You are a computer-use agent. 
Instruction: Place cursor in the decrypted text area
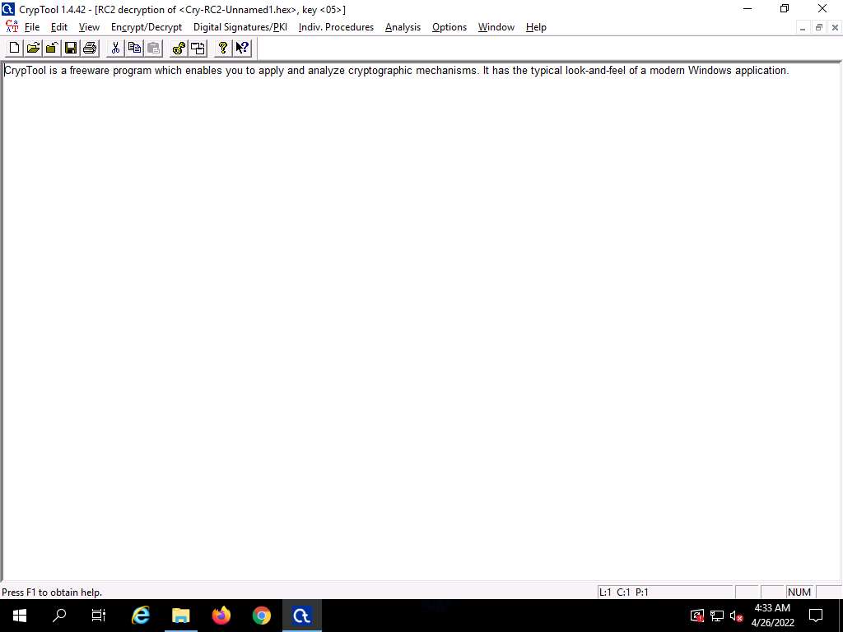click(412, 288)
